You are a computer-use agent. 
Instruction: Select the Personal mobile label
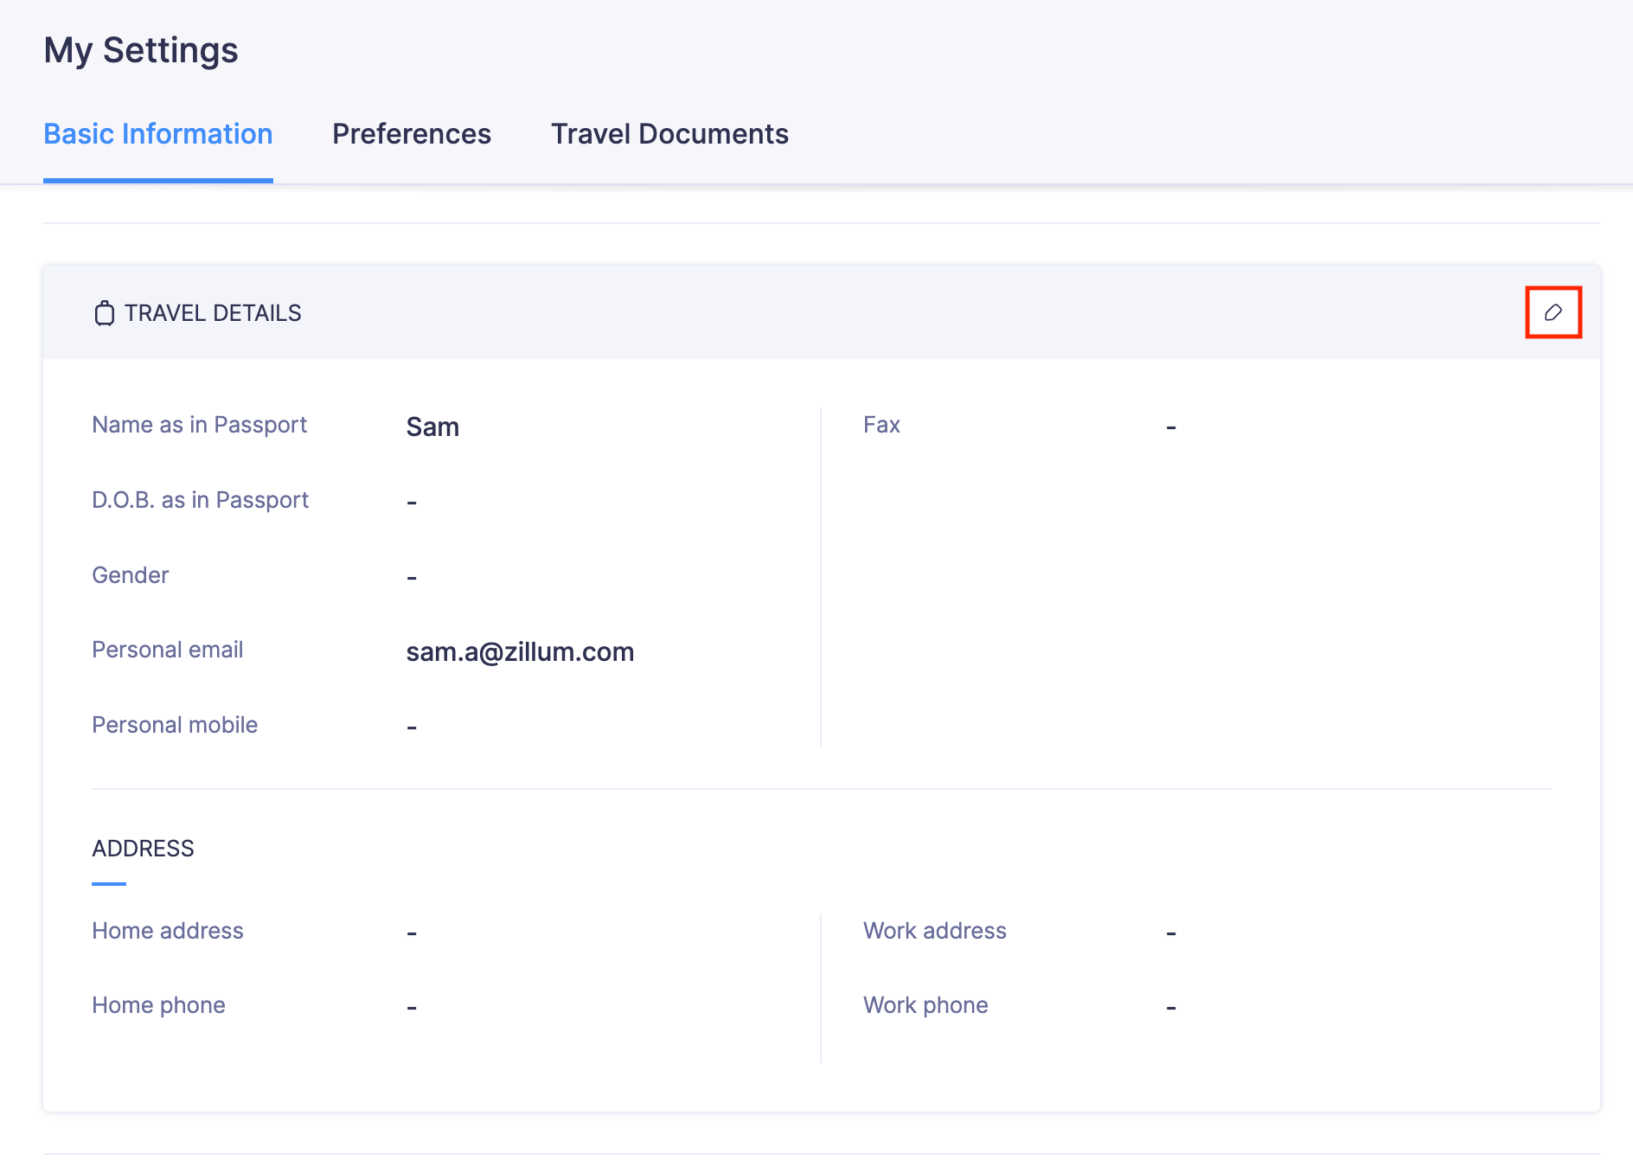175,725
